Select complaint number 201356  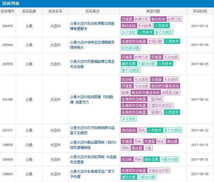tap(8, 99)
